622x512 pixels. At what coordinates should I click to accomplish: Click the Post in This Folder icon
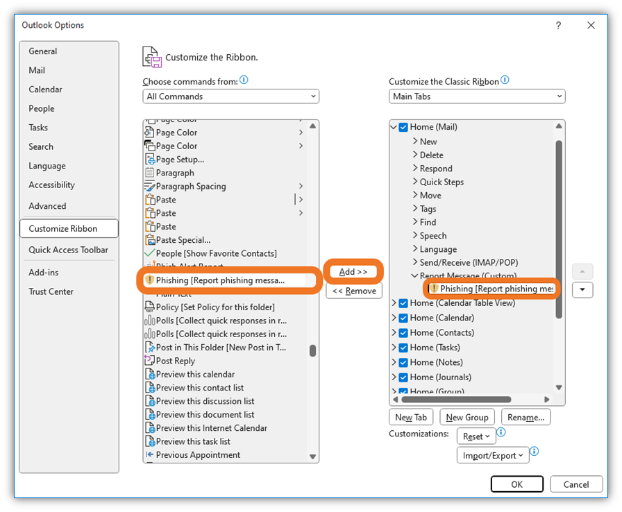pyautogui.click(x=150, y=347)
